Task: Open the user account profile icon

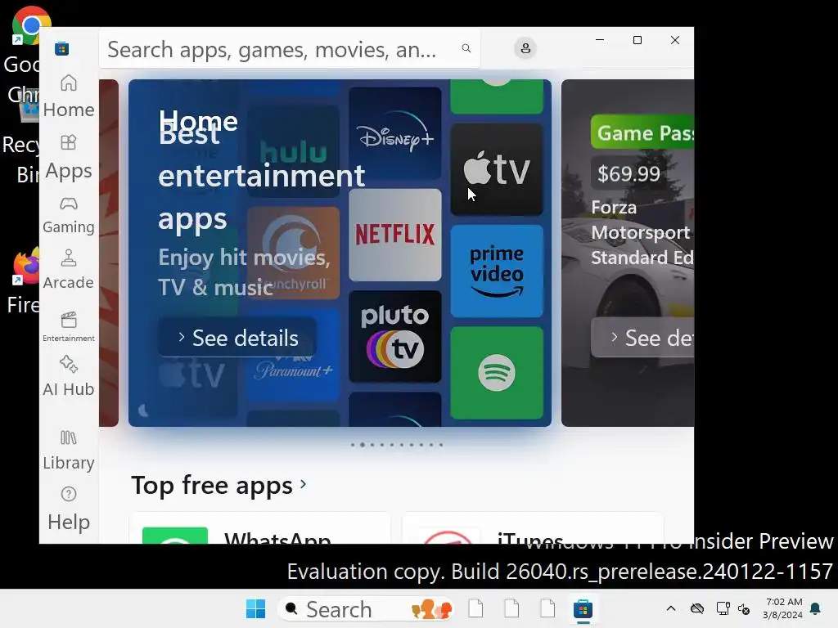Action: tap(525, 48)
